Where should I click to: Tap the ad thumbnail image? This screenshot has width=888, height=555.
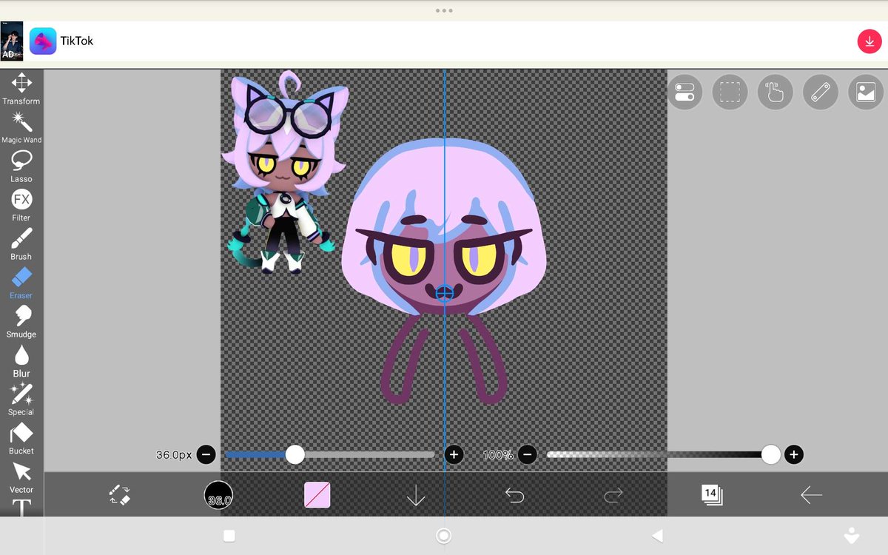[x=12, y=41]
